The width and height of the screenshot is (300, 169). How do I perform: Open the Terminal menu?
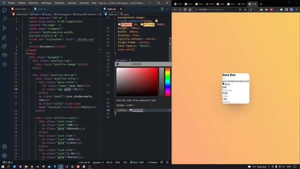[84, 3]
